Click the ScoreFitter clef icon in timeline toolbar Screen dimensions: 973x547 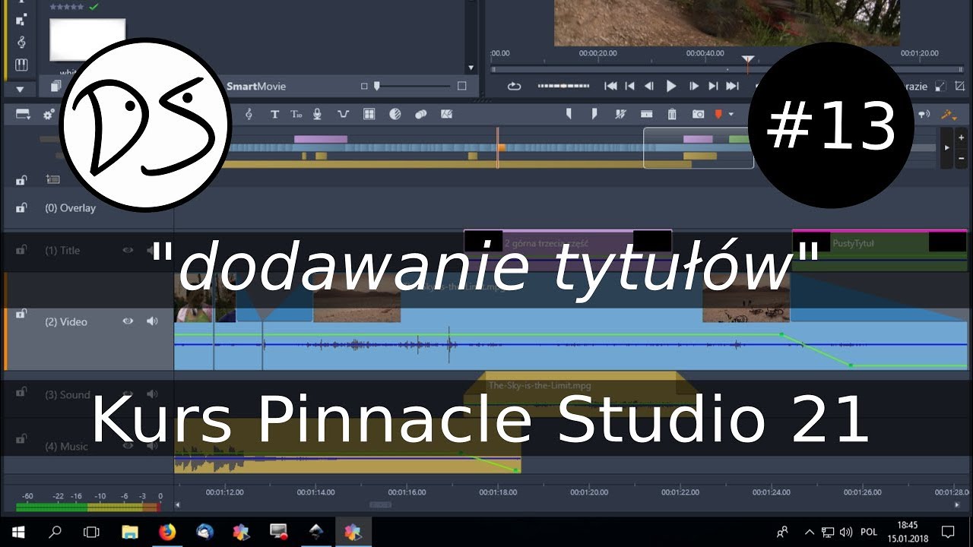(249, 115)
